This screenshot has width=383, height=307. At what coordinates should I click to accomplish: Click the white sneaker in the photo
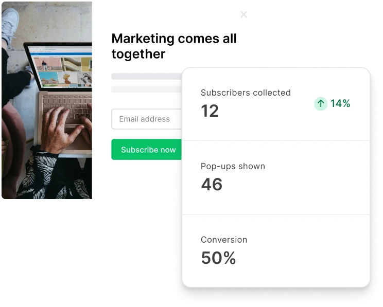click(x=9, y=25)
